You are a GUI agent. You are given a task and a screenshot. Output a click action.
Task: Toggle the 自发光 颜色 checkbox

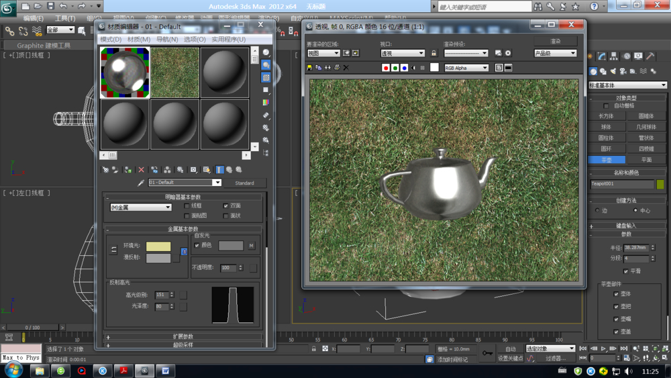[197, 246]
